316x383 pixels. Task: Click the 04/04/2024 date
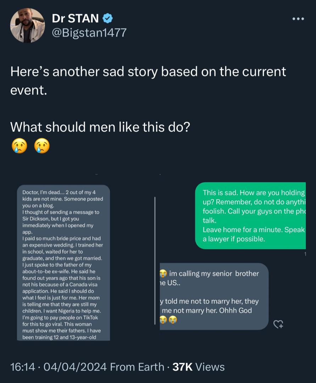coord(74,367)
